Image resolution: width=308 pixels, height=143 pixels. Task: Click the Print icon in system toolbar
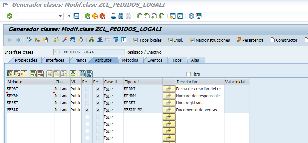click(114, 16)
